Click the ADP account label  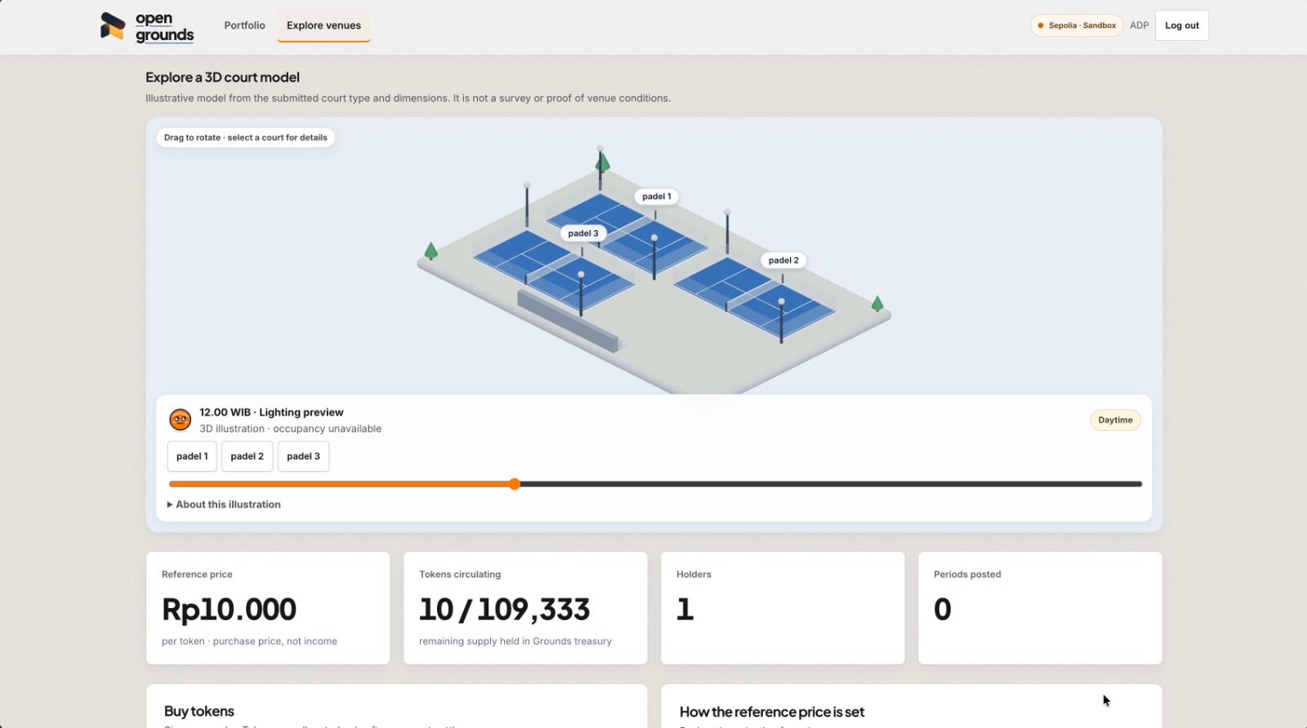click(x=1140, y=25)
